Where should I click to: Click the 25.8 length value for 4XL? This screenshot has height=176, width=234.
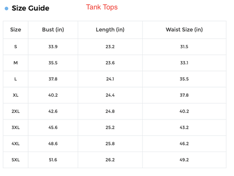[x=110, y=144]
